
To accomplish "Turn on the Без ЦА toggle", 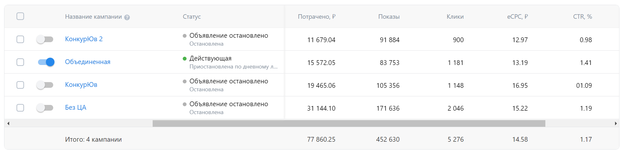I will pyautogui.click(x=45, y=108).
